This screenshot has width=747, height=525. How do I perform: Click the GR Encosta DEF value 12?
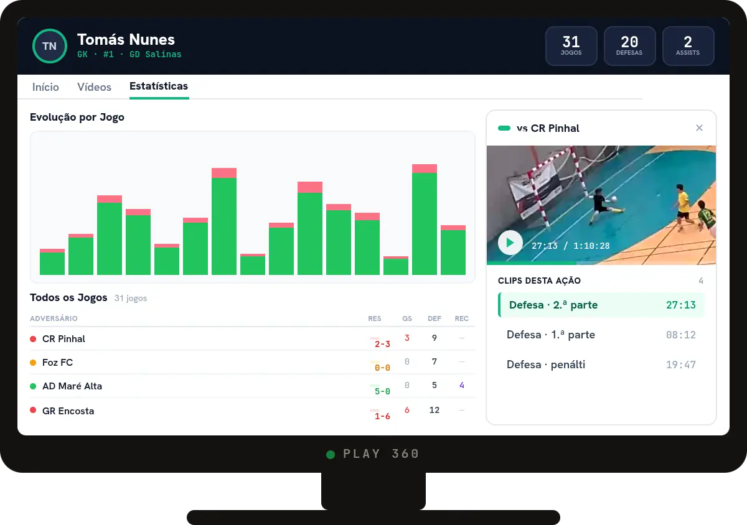coord(435,411)
